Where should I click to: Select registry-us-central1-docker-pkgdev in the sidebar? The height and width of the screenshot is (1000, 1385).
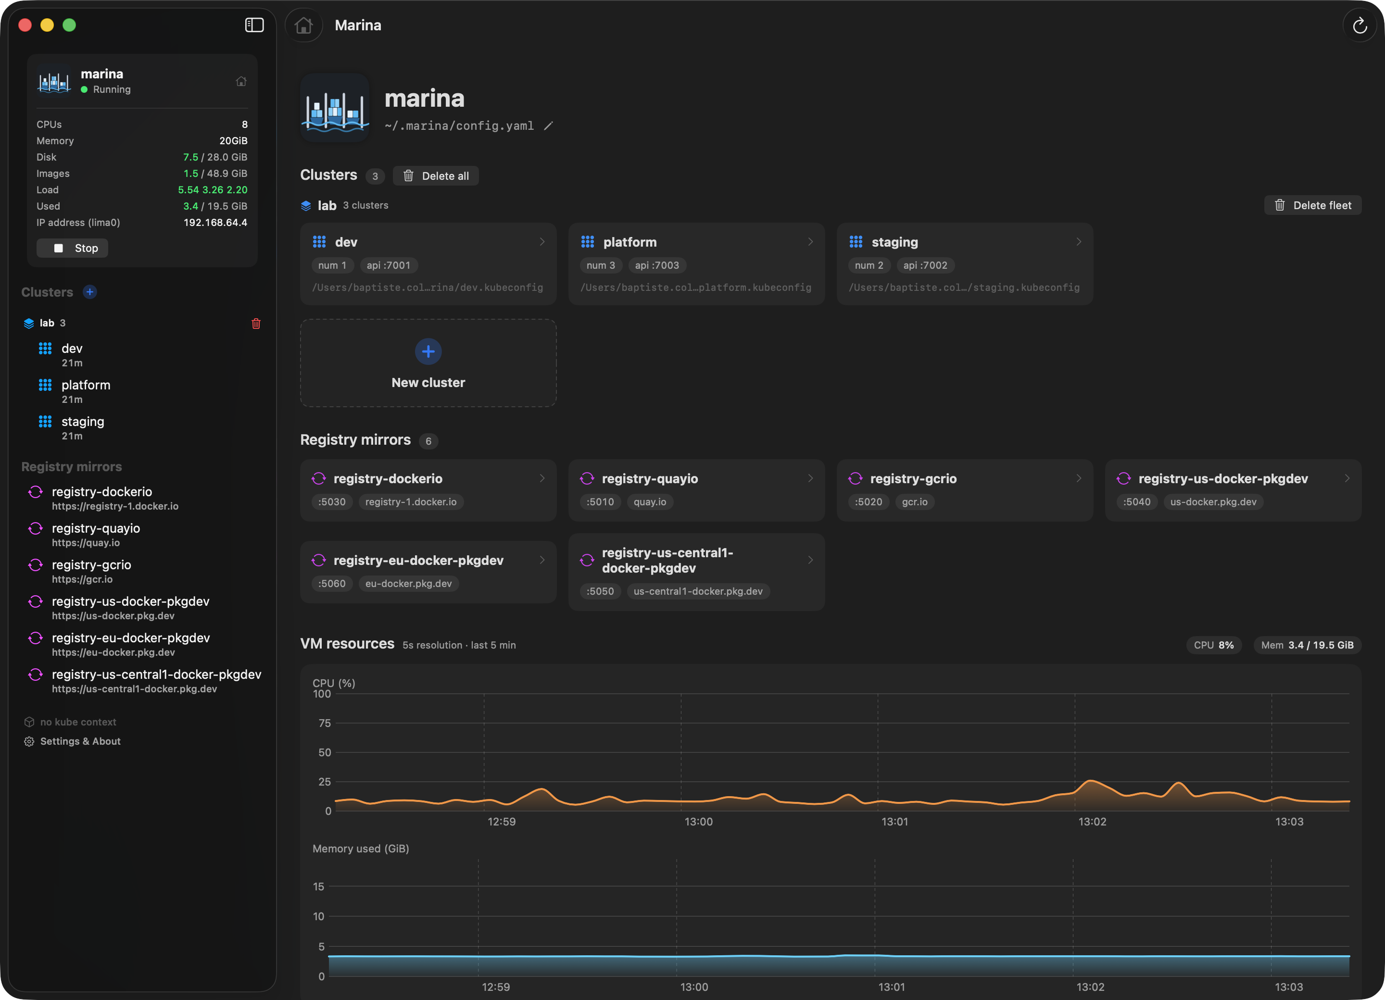(x=142, y=681)
